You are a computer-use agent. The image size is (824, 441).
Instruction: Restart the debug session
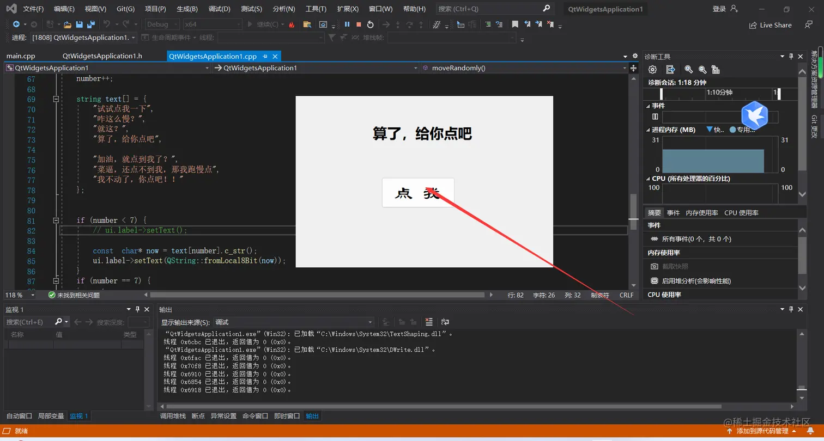point(370,24)
